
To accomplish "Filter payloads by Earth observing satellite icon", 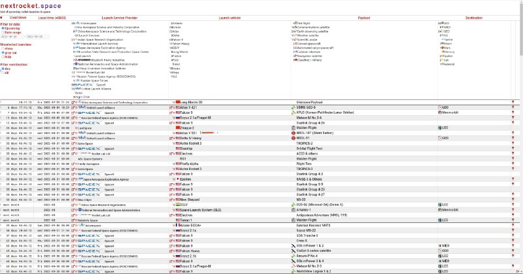I will (296, 31).
